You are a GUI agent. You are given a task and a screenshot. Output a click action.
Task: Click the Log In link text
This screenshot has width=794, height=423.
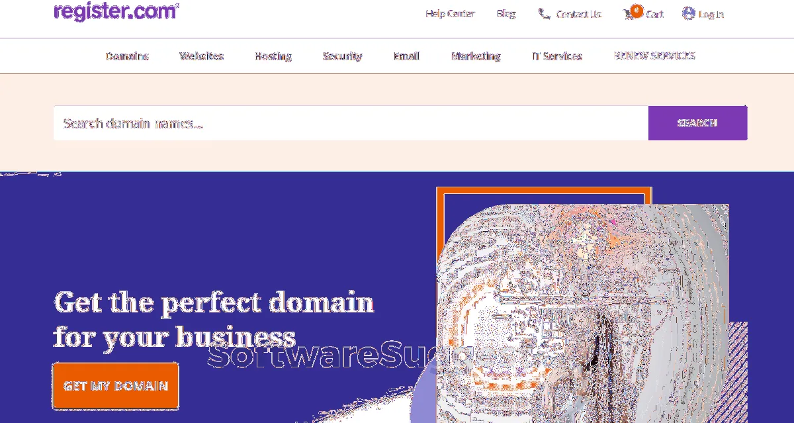click(711, 14)
